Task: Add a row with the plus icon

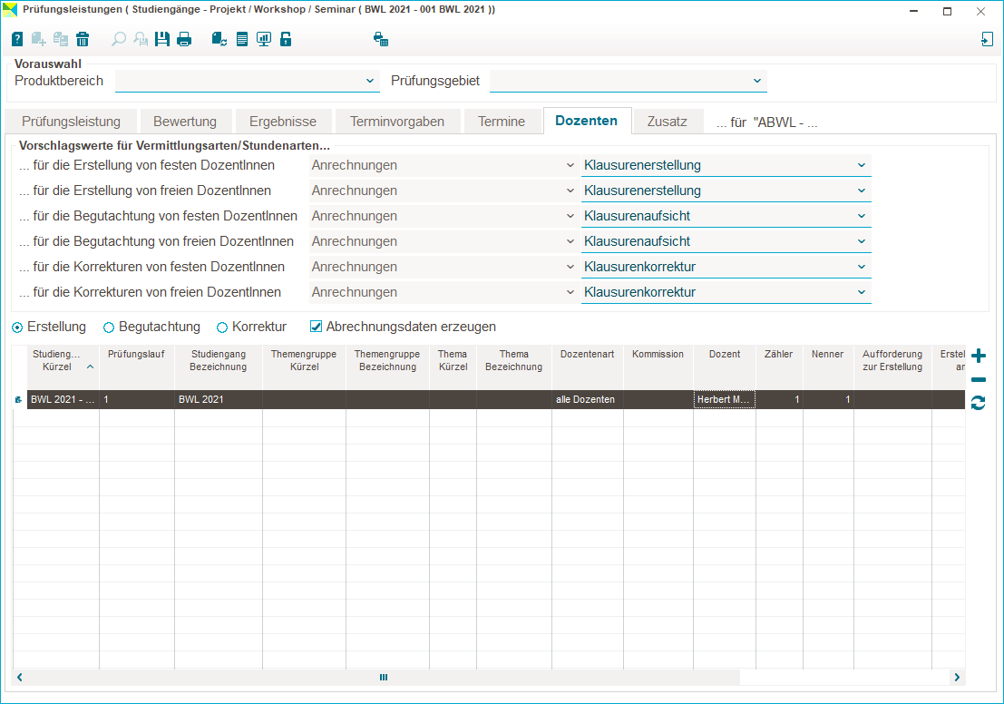Action: pyautogui.click(x=979, y=356)
